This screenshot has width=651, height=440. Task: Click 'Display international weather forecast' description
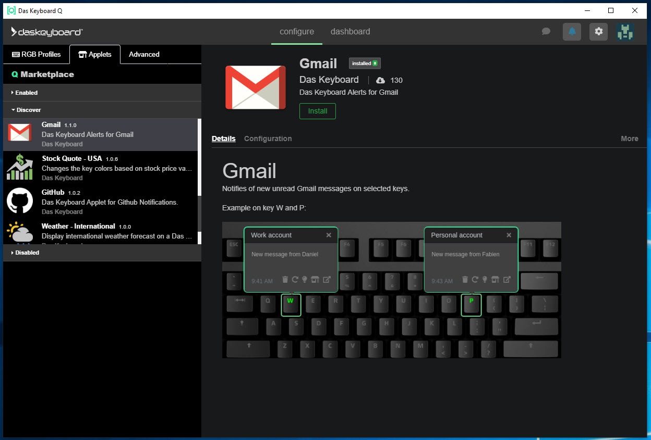tap(117, 236)
